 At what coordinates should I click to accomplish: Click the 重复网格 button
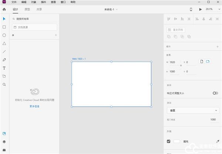click(176, 30)
